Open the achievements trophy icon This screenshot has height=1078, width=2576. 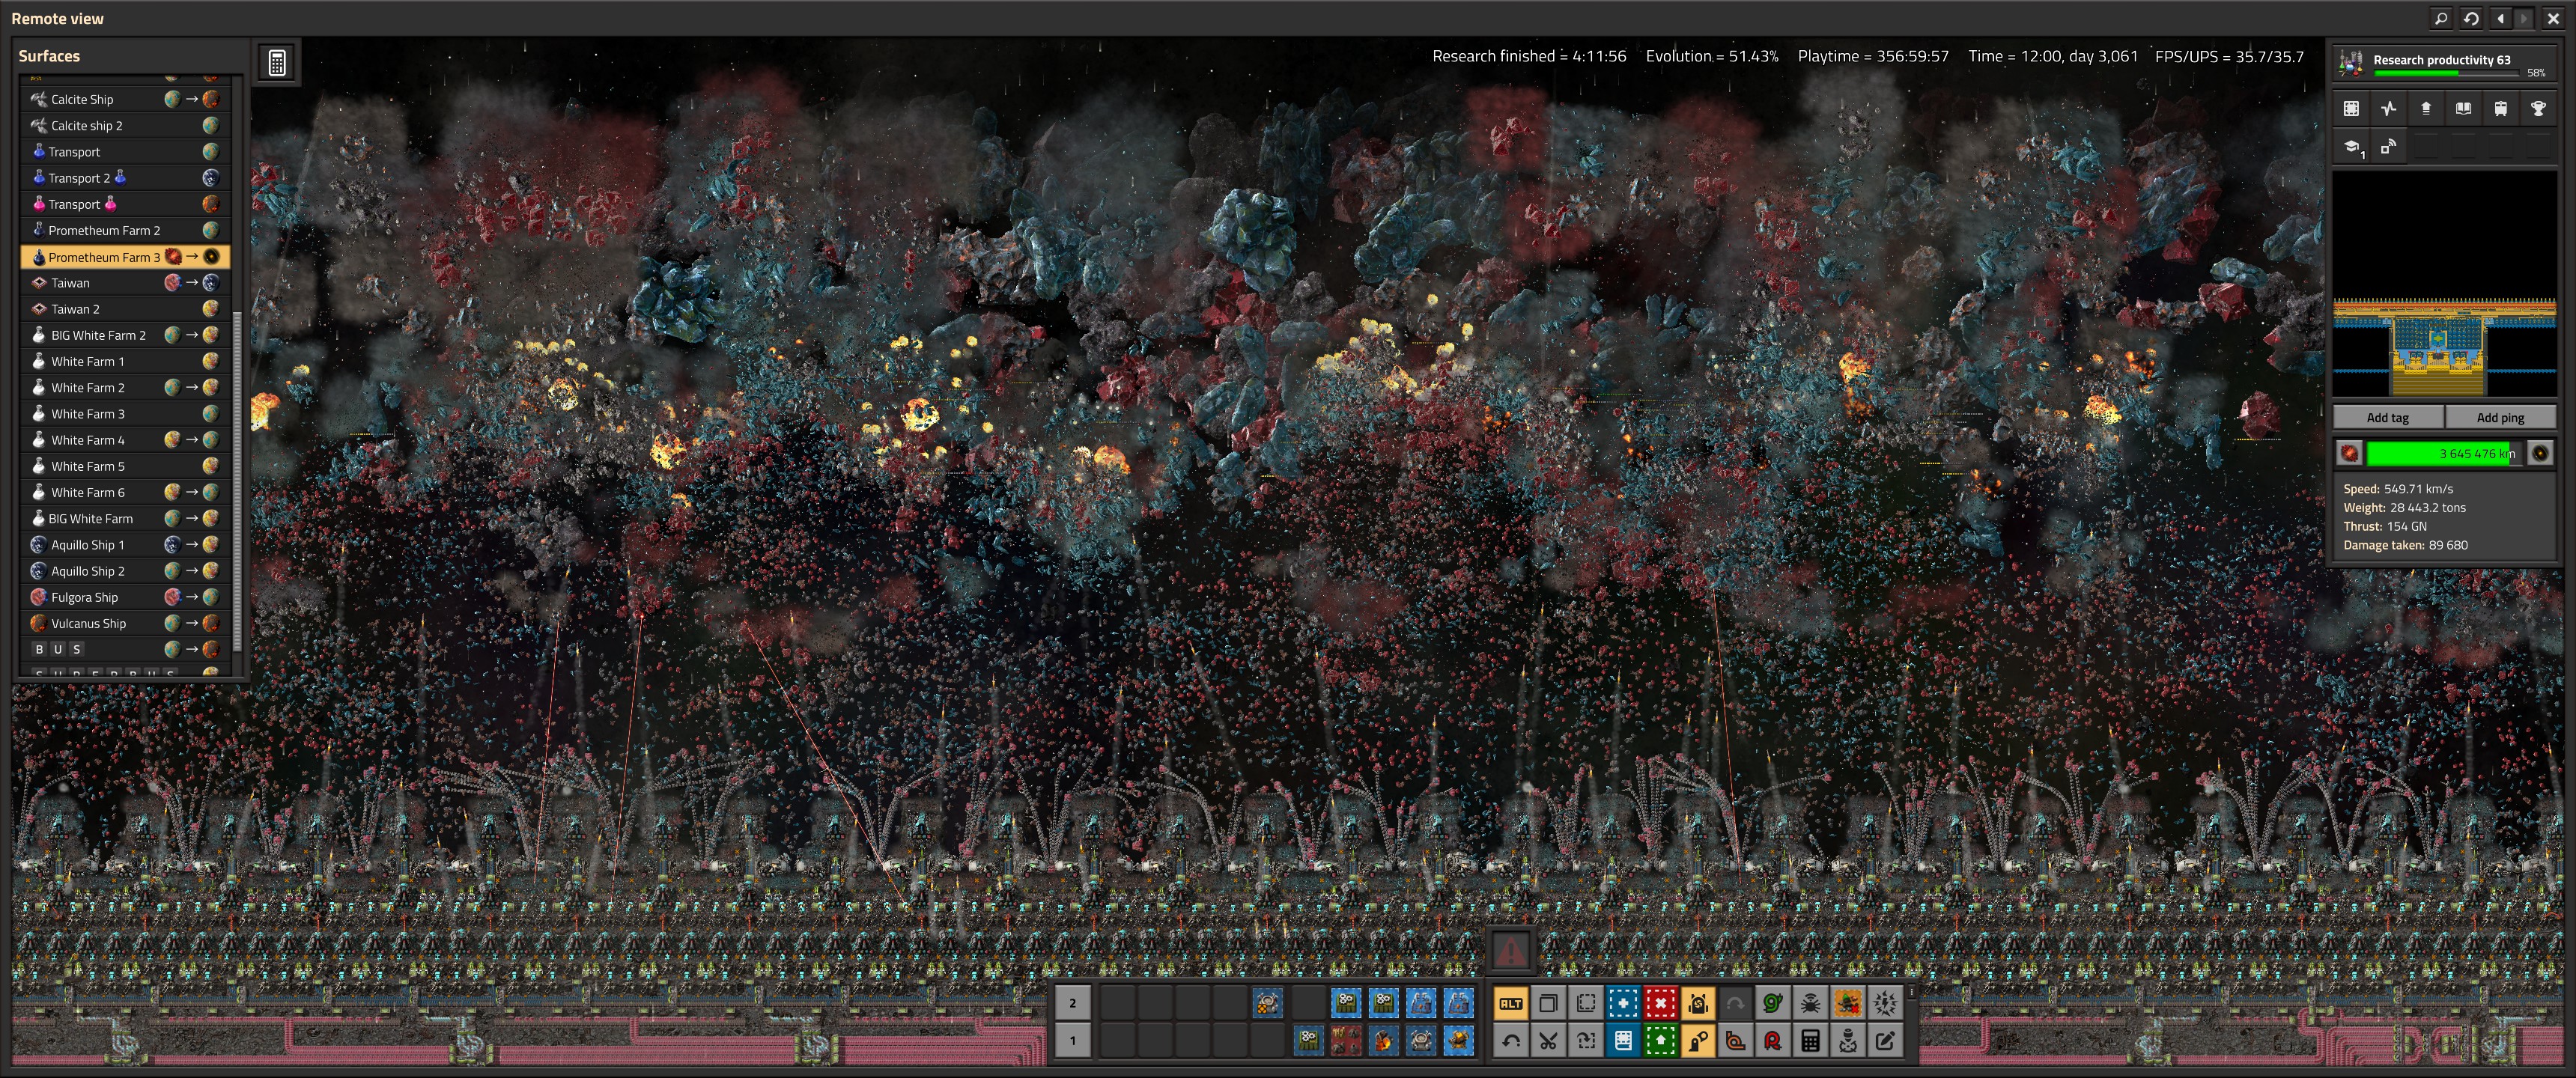2538,108
